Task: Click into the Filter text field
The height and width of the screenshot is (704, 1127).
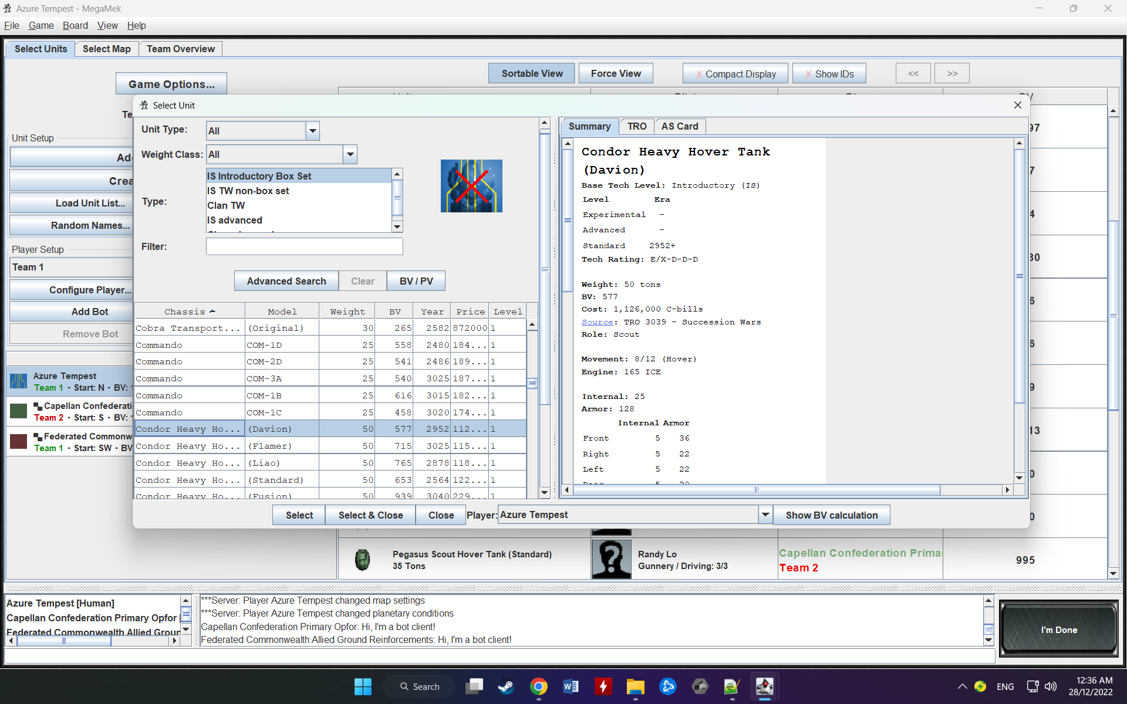Action: [x=304, y=246]
